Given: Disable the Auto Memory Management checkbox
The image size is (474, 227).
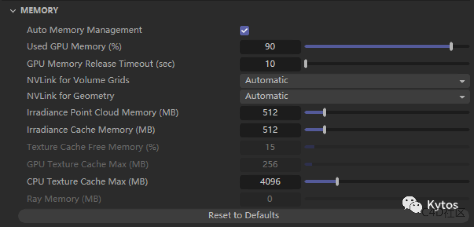Looking at the screenshot, I should 245,30.
